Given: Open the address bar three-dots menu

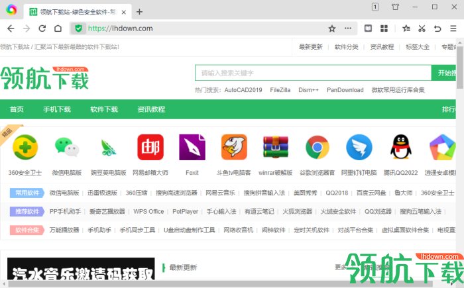Looking at the screenshot, I should 348,28.
